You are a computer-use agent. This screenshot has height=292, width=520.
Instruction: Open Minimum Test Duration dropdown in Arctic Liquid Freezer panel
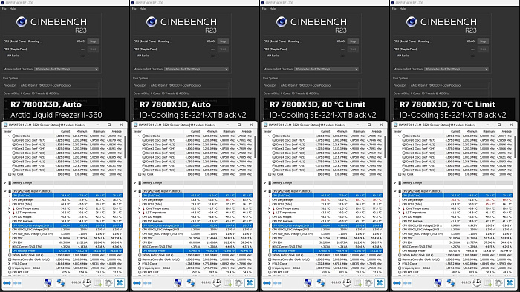pyautogui.click(x=67, y=69)
